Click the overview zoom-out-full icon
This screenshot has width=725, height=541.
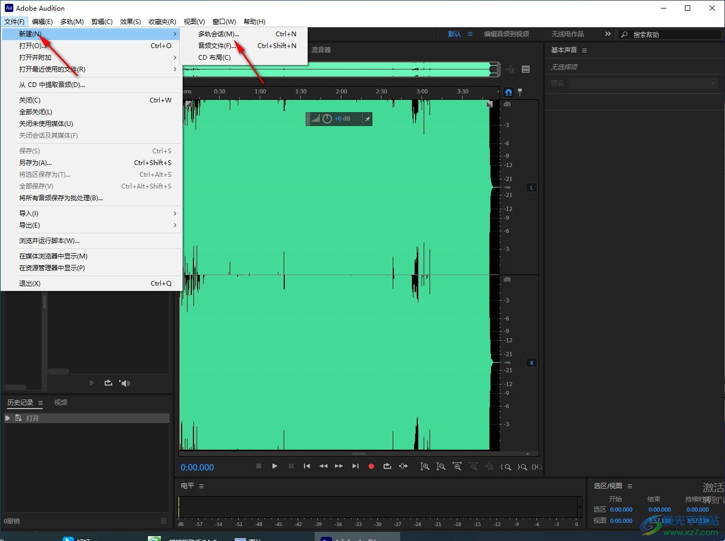[511, 69]
